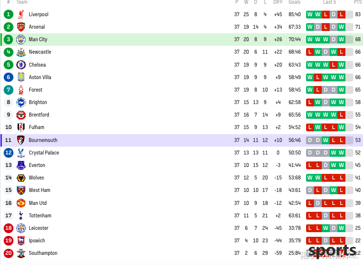Click the West Ham crest

(x=21, y=191)
